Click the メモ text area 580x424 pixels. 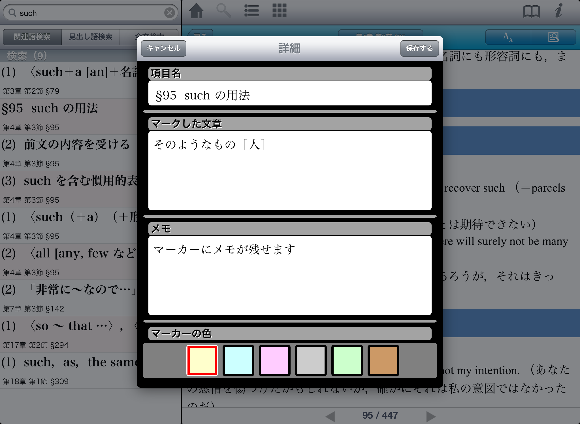tap(290, 275)
